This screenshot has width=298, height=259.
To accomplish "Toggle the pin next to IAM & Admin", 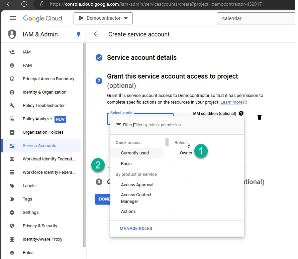I will 79,34.
